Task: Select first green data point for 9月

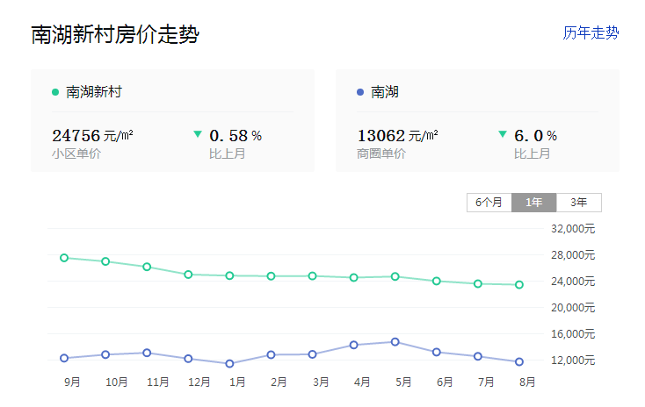Action: point(64,258)
